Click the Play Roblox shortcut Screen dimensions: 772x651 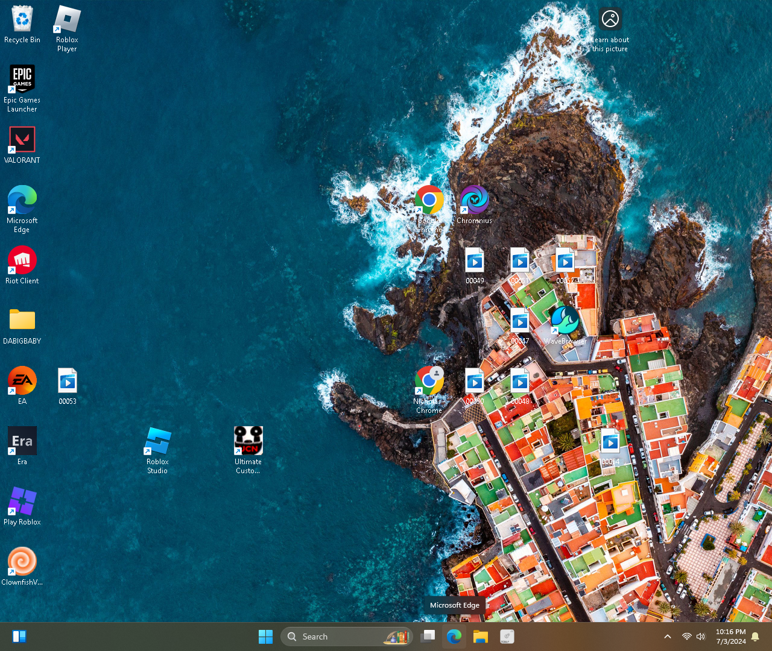click(22, 507)
